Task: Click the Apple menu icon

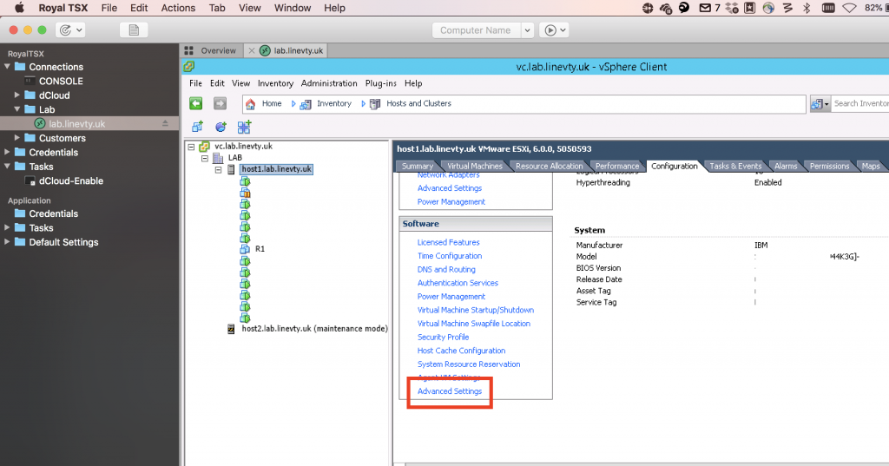Action: [x=20, y=8]
